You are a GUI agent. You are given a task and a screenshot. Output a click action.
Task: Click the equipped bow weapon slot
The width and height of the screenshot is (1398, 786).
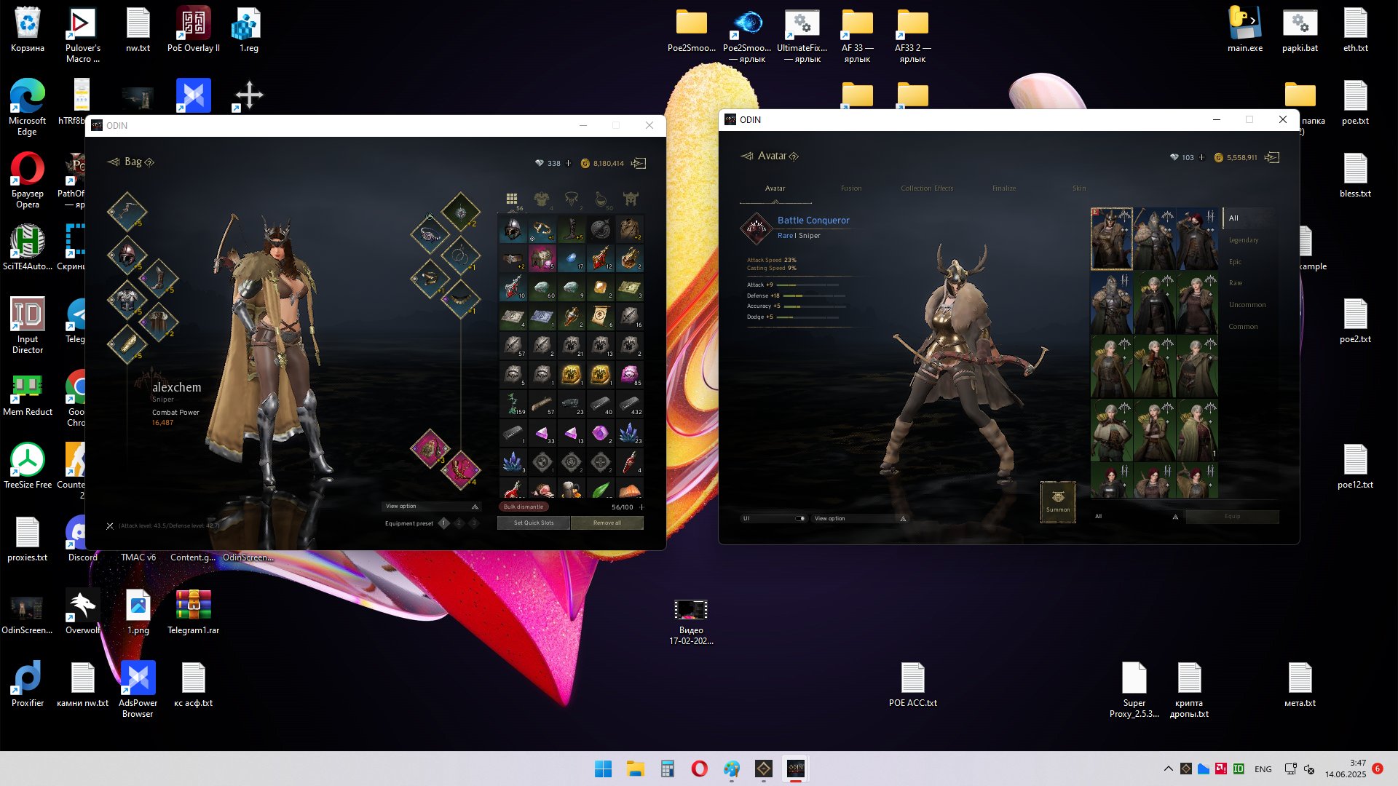pyautogui.click(x=127, y=212)
